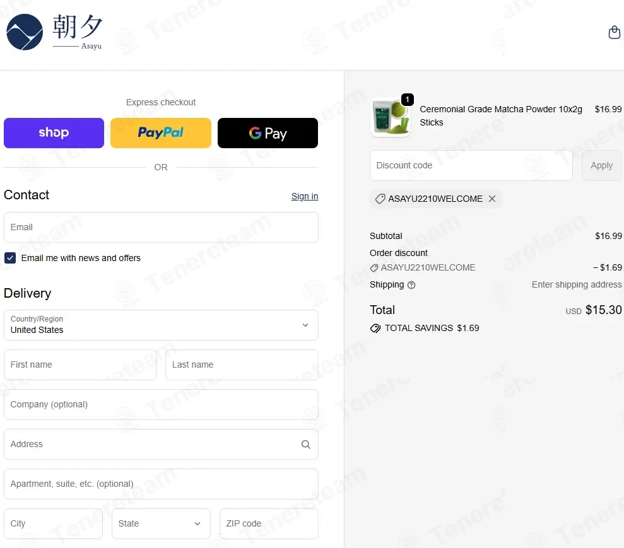Click the Enter shipping address text
The height and width of the screenshot is (548, 624).
pyautogui.click(x=577, y=285)
